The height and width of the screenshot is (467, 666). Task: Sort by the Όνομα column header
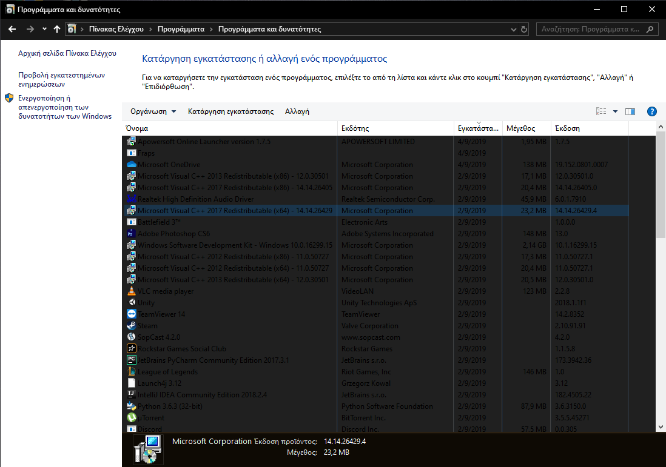click(x=230, y=128)
